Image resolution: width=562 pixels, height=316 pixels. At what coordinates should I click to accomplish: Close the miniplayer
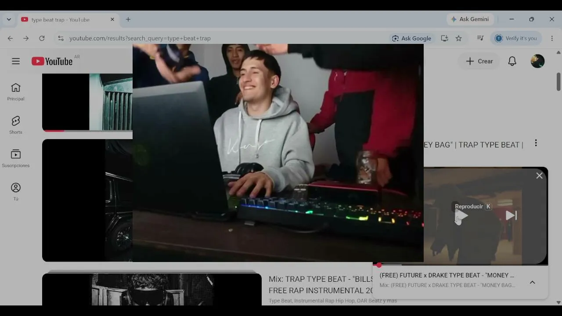pos(539,176)
